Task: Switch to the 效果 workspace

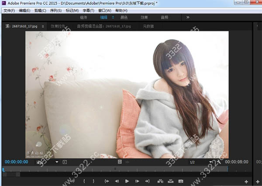Action: [144, 18]
